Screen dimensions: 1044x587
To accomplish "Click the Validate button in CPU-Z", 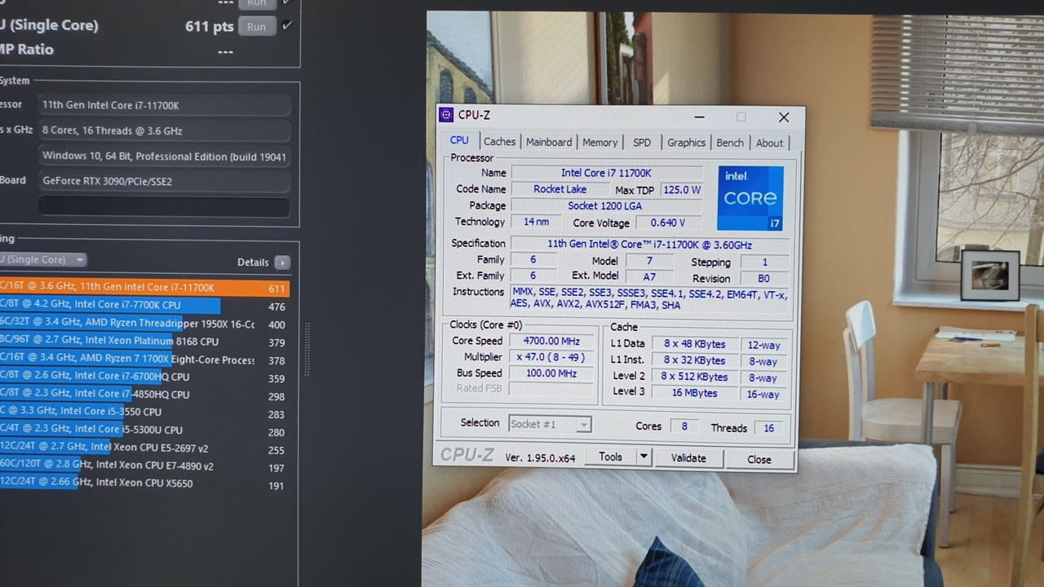I will (x=688, y=458).
